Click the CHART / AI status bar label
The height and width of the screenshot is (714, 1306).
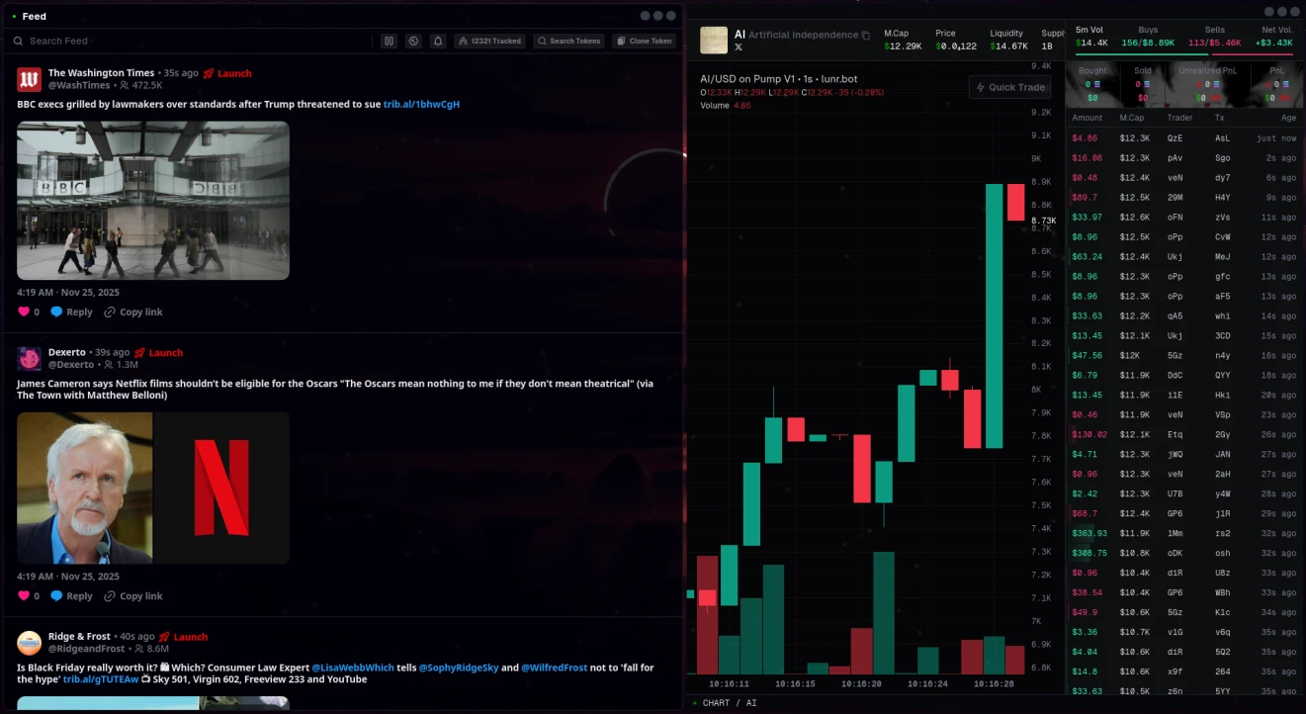pyautogui.click(x=730, y=703)
